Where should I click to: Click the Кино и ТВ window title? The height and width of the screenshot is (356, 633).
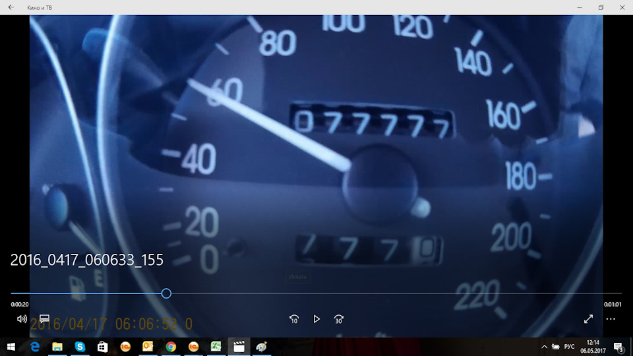[40, 8]
